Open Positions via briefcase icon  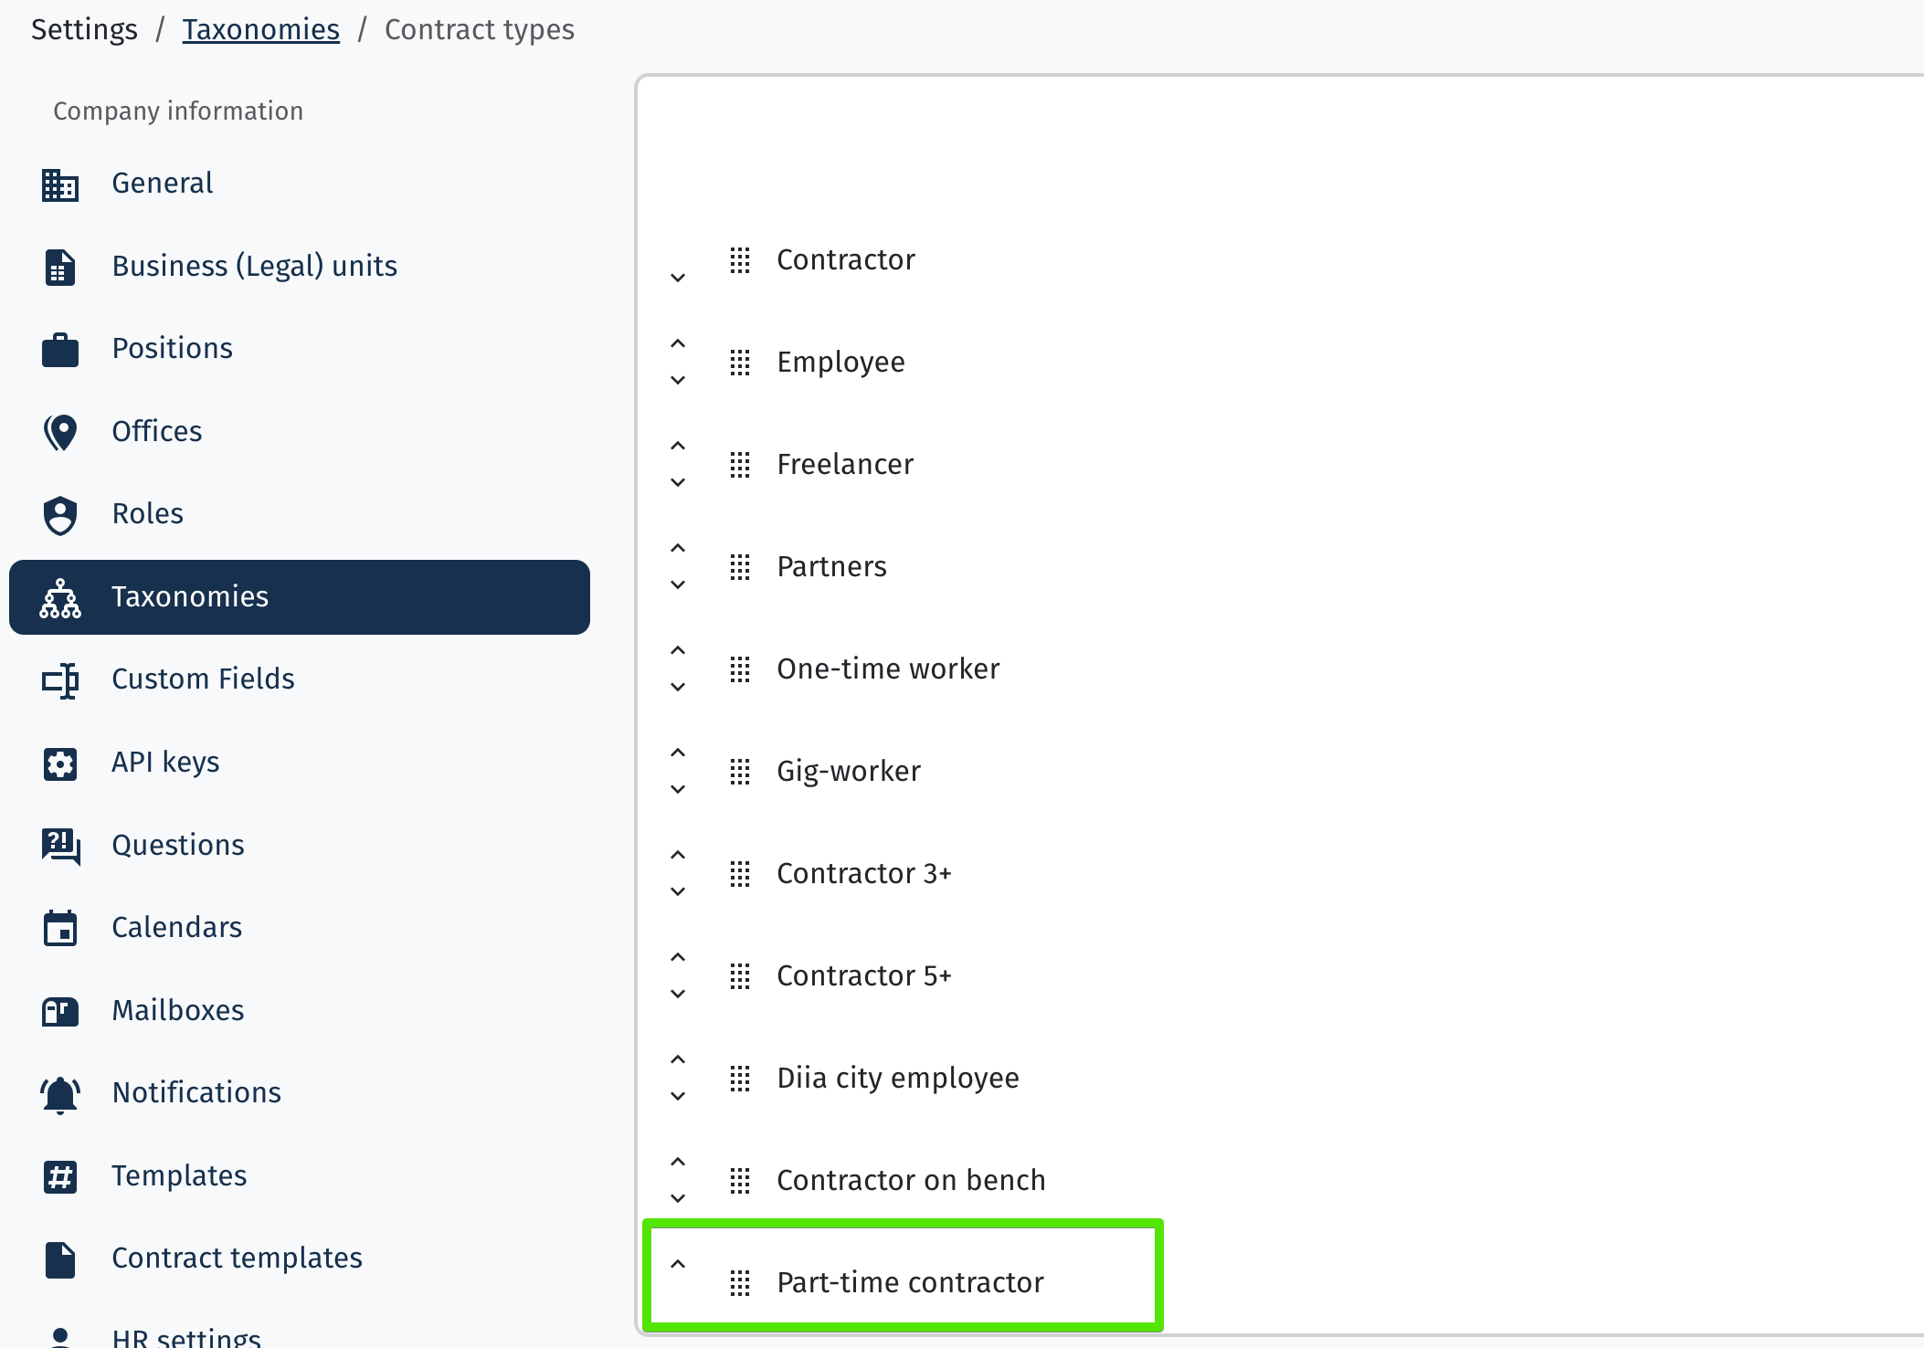tap(60, 350)
